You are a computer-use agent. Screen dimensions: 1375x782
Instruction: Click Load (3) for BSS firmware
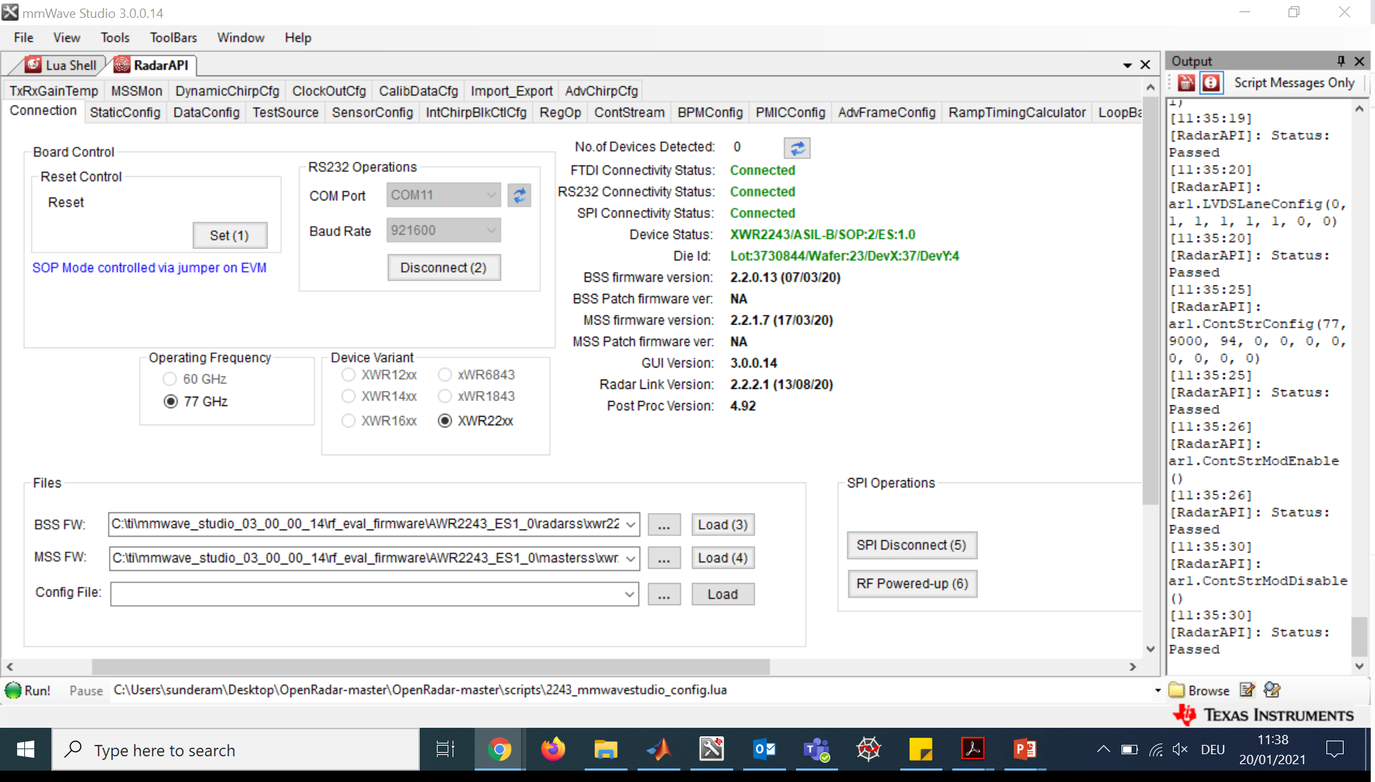(722, 524)
